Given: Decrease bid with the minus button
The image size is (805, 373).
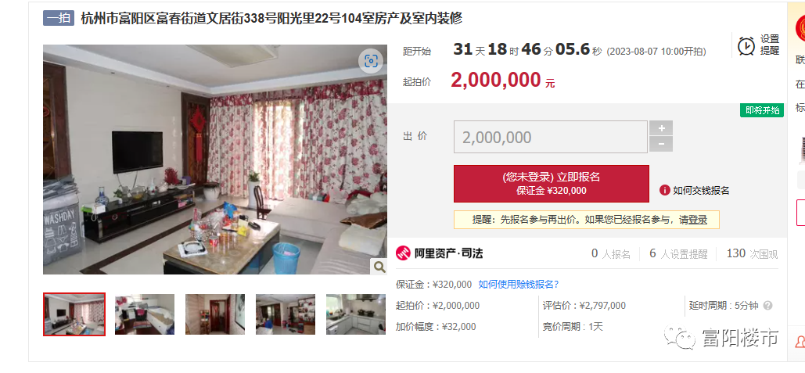Looking at the screenshot, I should [x=661, y=144].
